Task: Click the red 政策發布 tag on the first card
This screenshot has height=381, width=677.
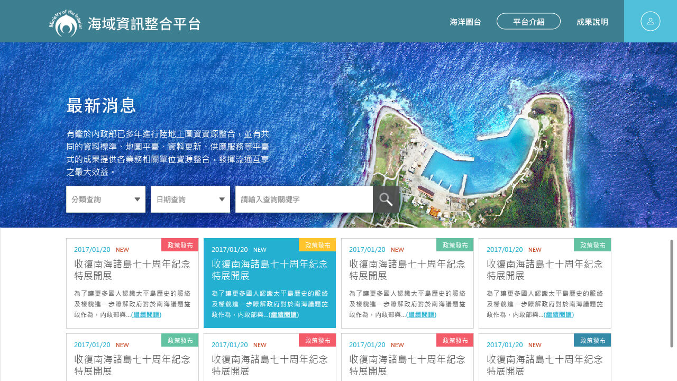Action: pyautogui.click(x=180, y=245)
